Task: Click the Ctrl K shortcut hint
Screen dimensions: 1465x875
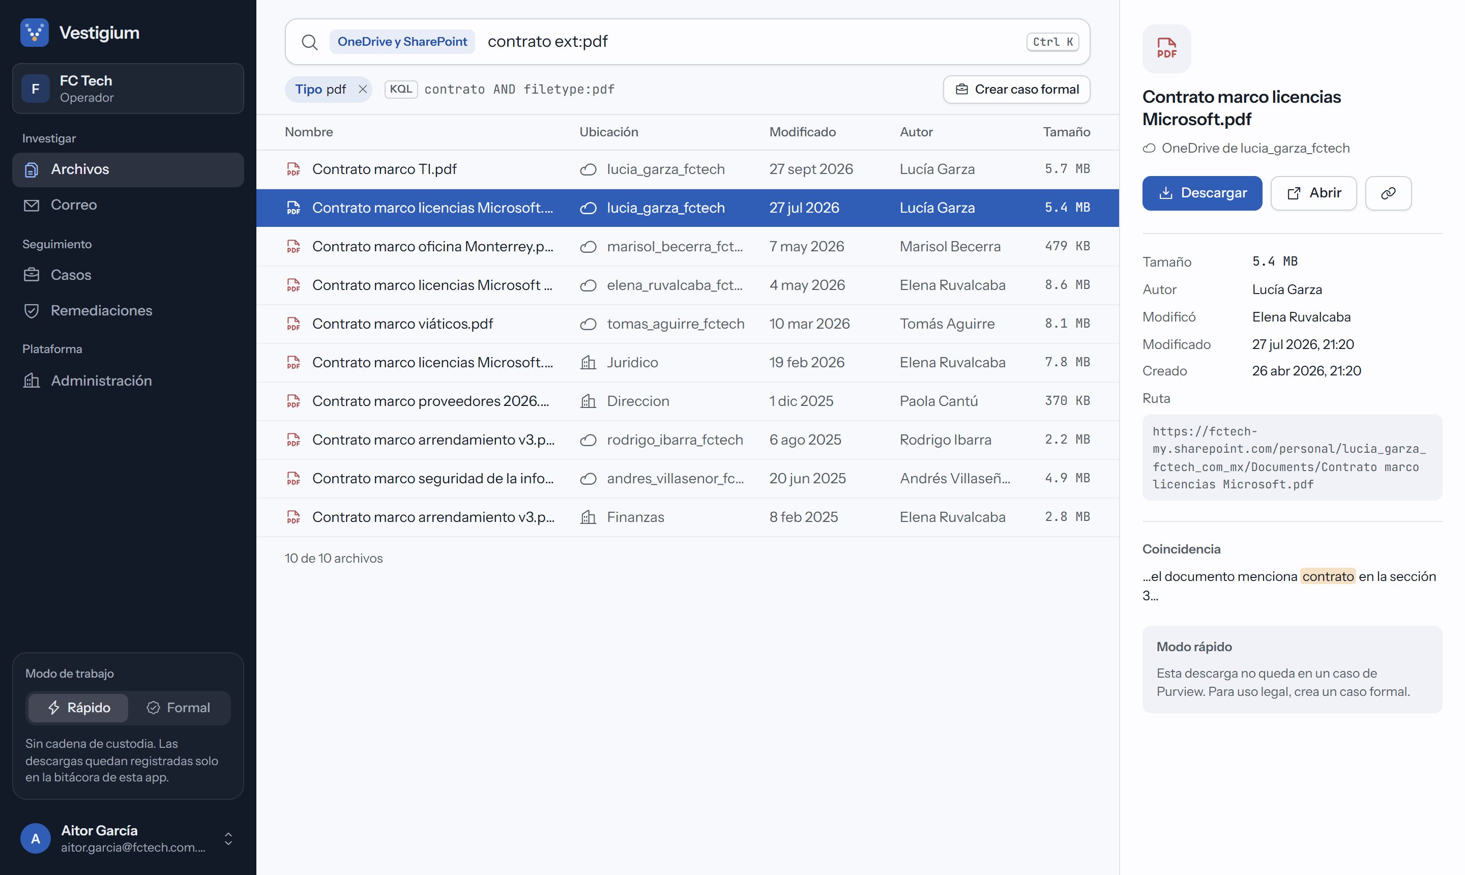Action: (1052, 42)
